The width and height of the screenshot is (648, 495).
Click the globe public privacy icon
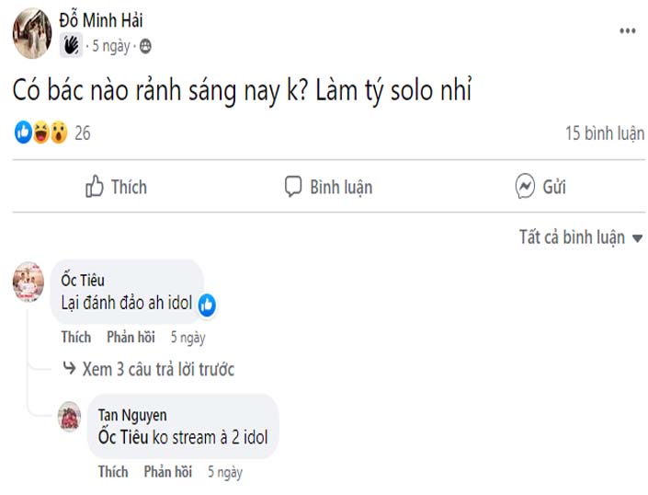click(145, 45)
